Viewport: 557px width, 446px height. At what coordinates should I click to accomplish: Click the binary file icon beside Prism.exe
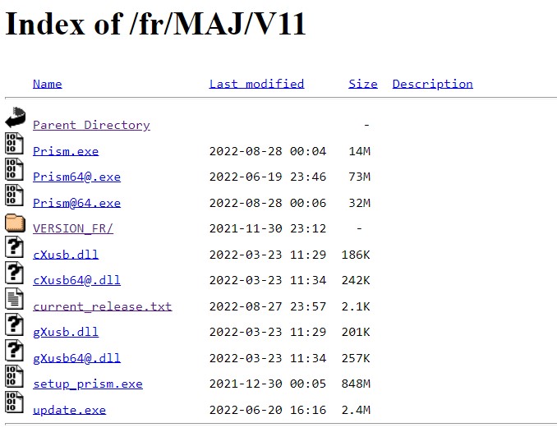(x=14, y=145)
